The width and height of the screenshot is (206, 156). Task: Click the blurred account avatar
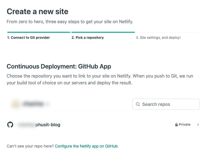(x=15, y=104)
